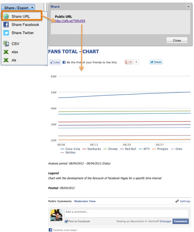Toggle Disney series in chart legend

tap(110, 149)
